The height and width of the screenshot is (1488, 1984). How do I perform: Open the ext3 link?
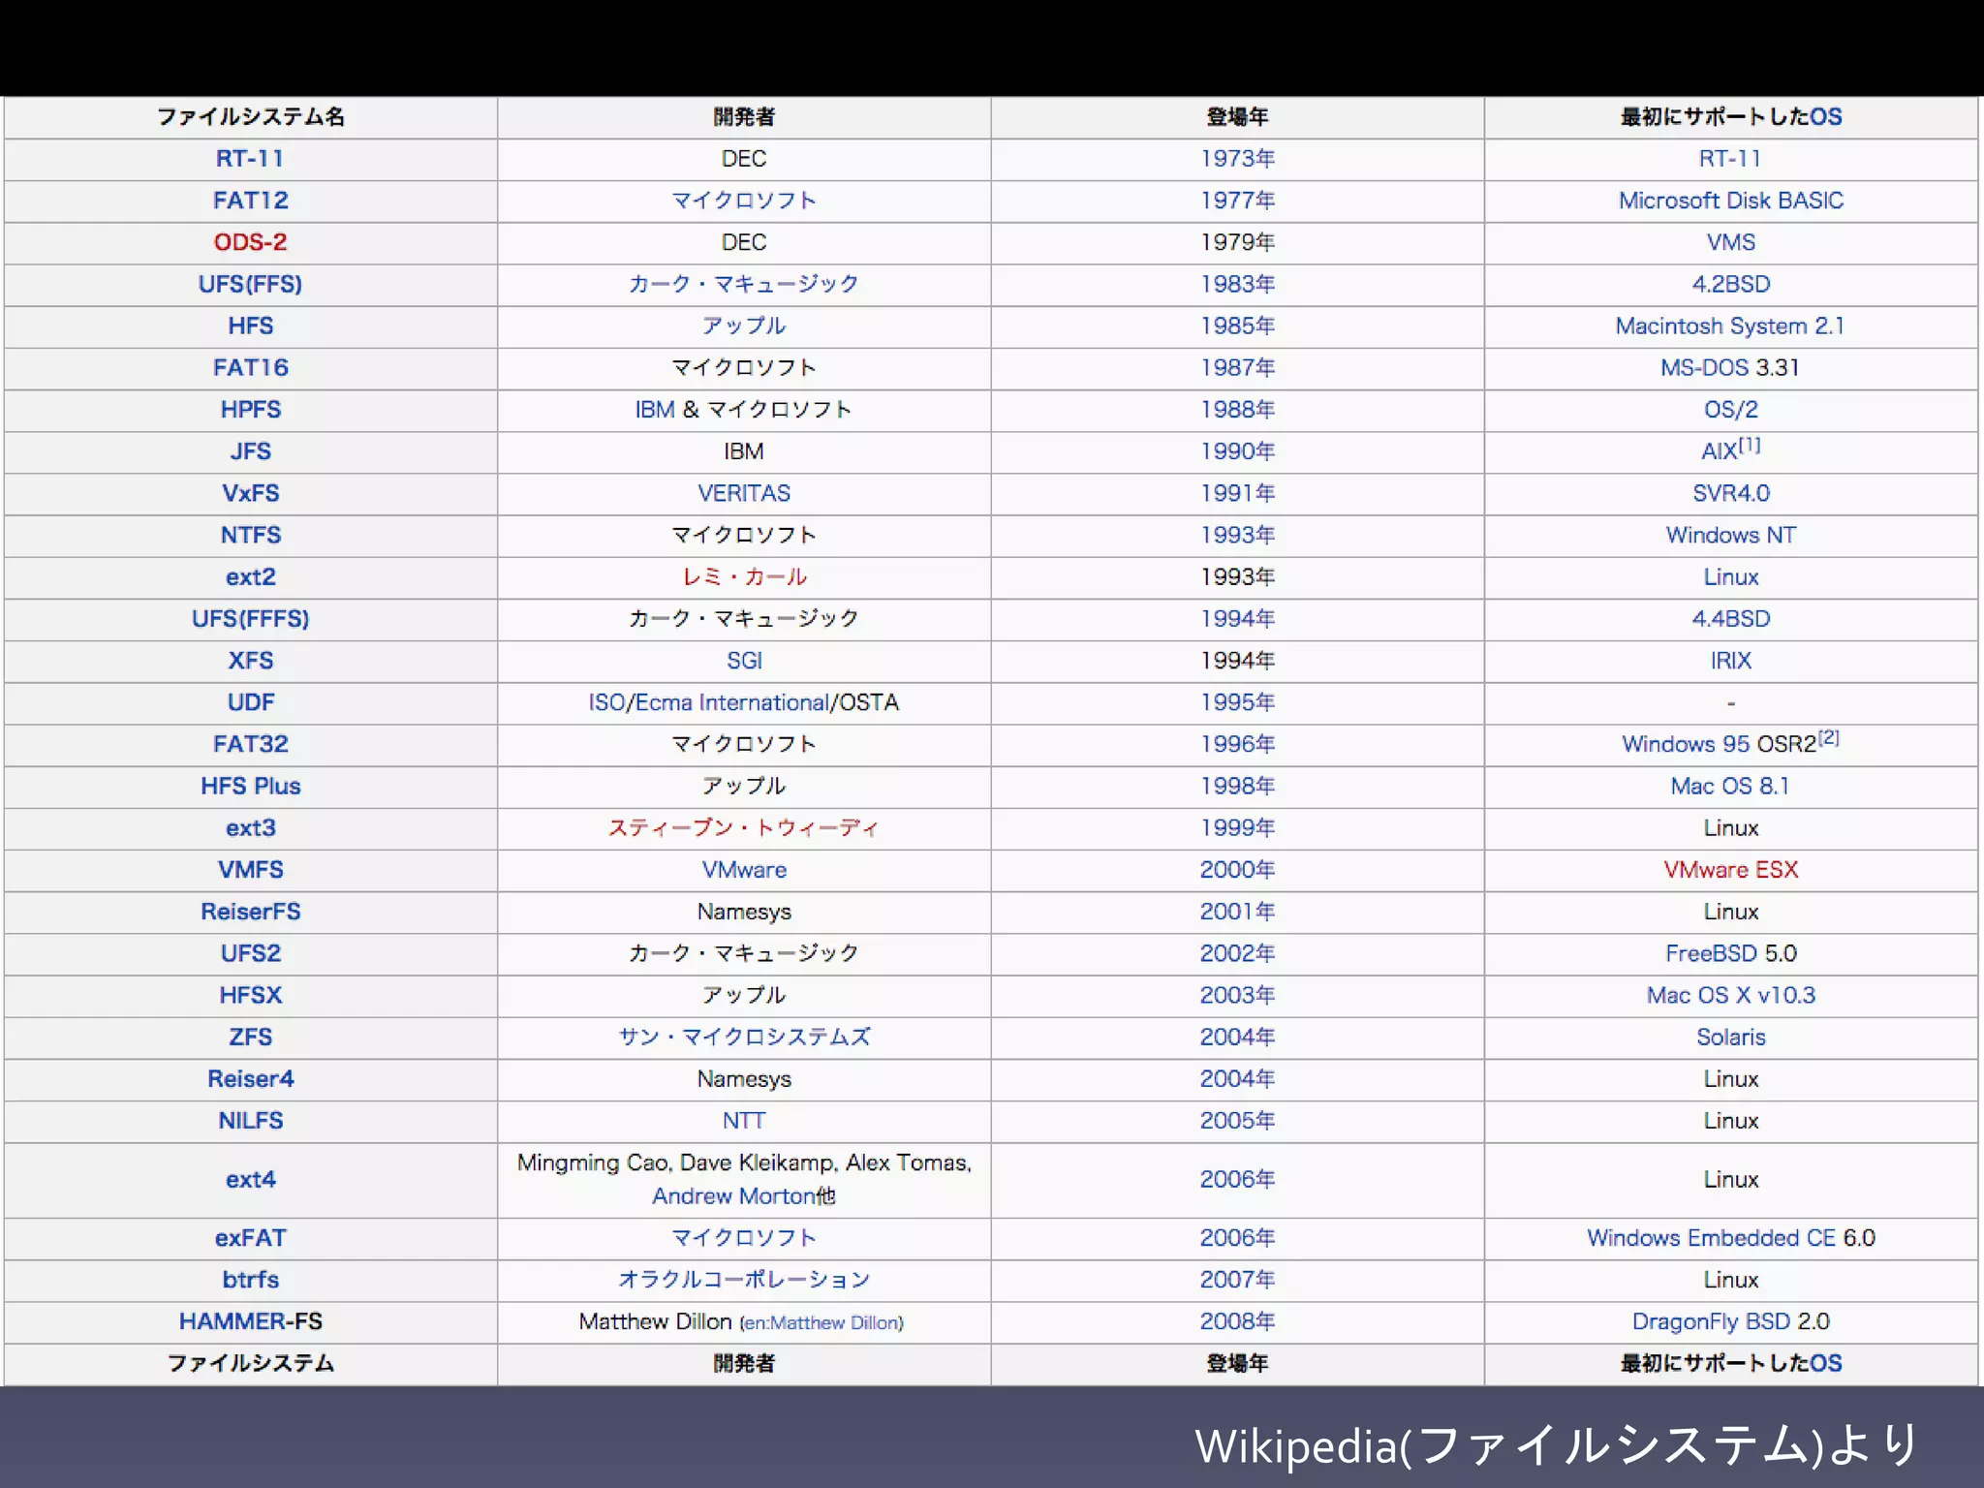tap(250, 827)
